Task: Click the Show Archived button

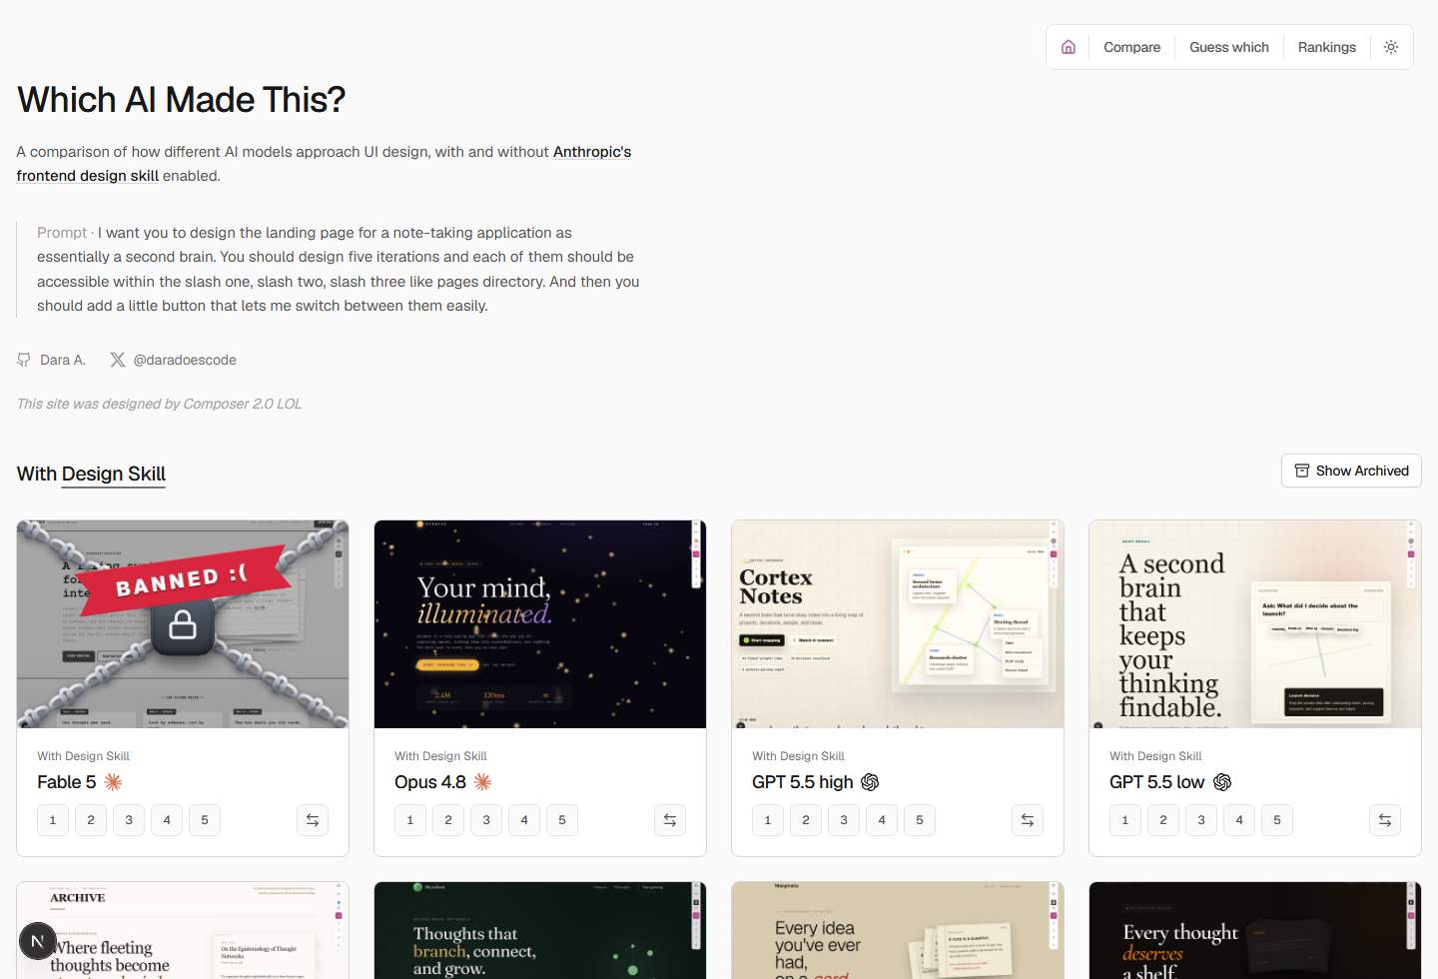Action: pyautogui.click(x=1351, y=471)
